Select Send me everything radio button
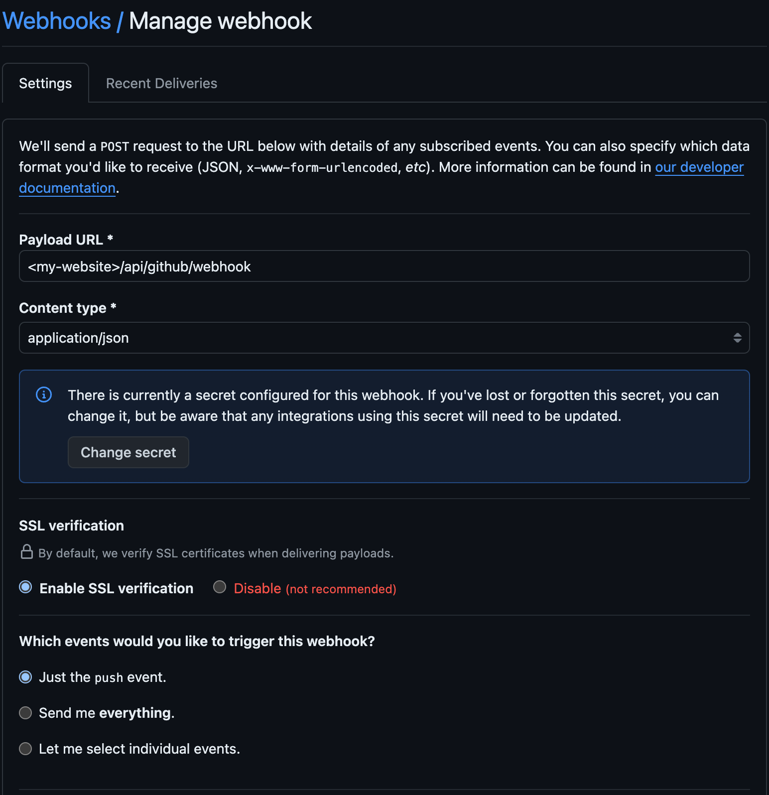769x795 pixels. 25,713
